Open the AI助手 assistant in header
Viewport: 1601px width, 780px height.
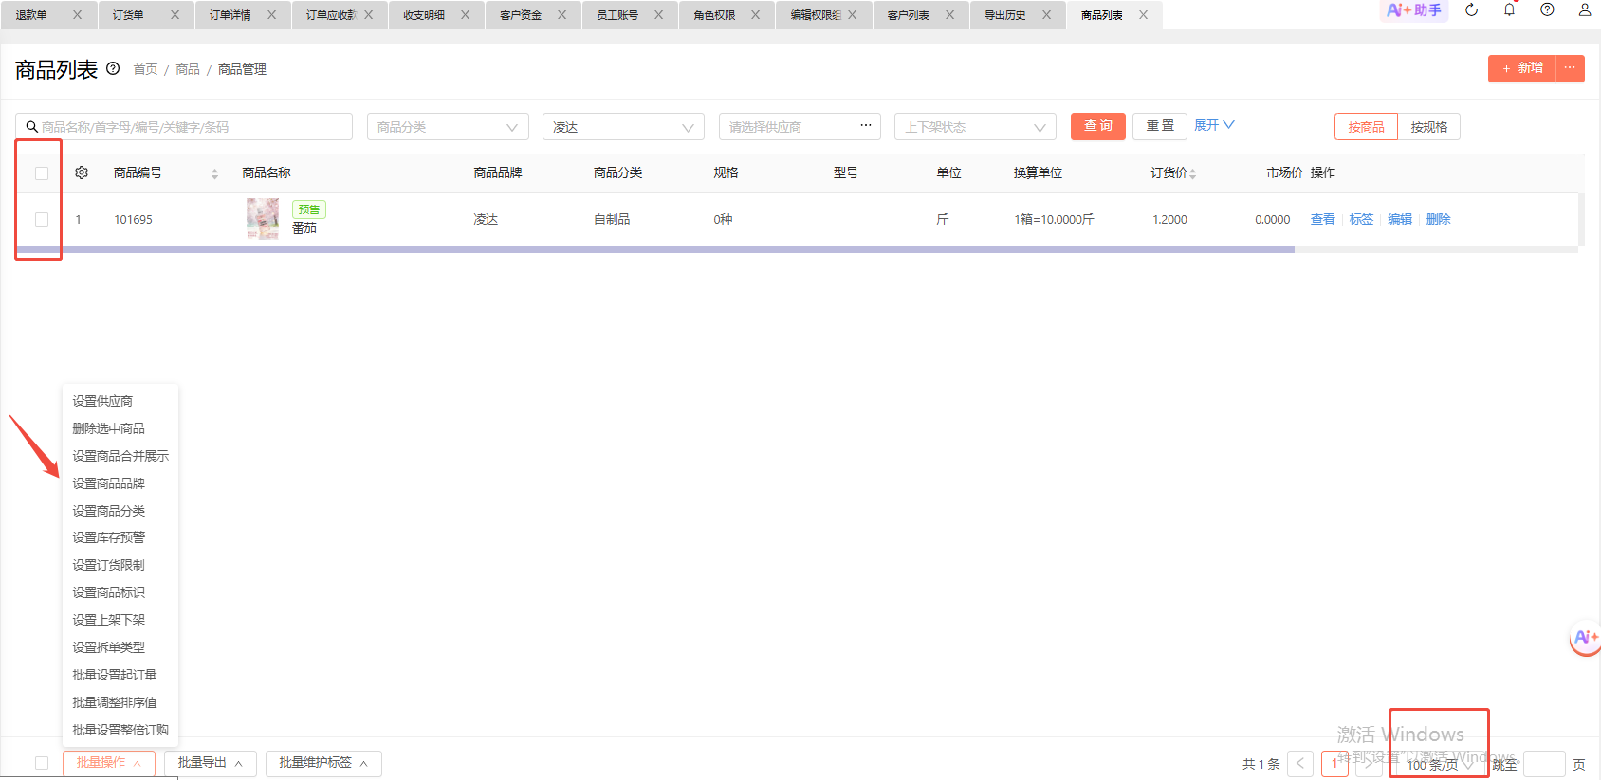(1414, 10)
